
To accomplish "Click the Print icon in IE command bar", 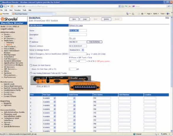I will coord(142,14).
